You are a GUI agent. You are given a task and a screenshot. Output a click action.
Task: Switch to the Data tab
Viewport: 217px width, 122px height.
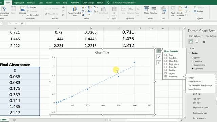pyautogui.click(x=41, y=3)
